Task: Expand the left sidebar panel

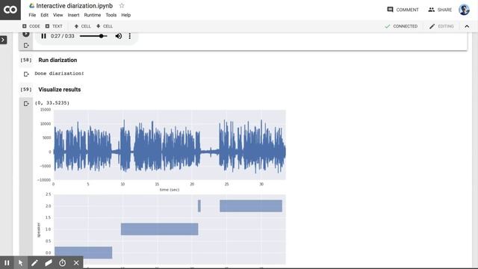Action: [3, 40]
